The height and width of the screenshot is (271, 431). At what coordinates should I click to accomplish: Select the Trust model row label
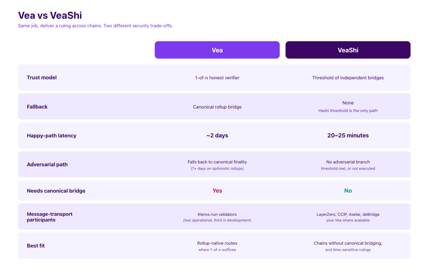pyautogui.click(x=42, y=78)
